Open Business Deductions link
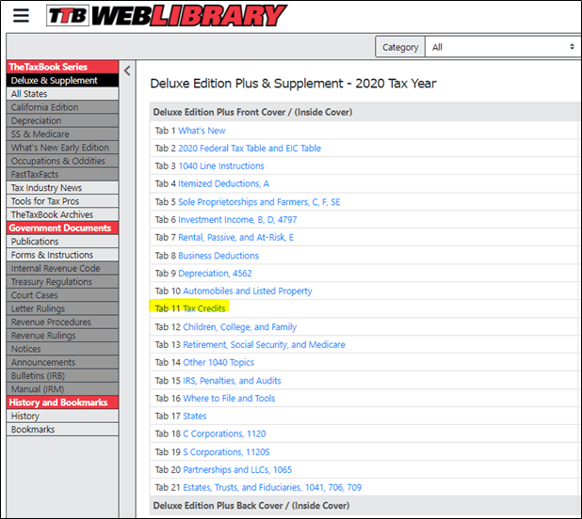The image size is (582, 519). (218, 256)
